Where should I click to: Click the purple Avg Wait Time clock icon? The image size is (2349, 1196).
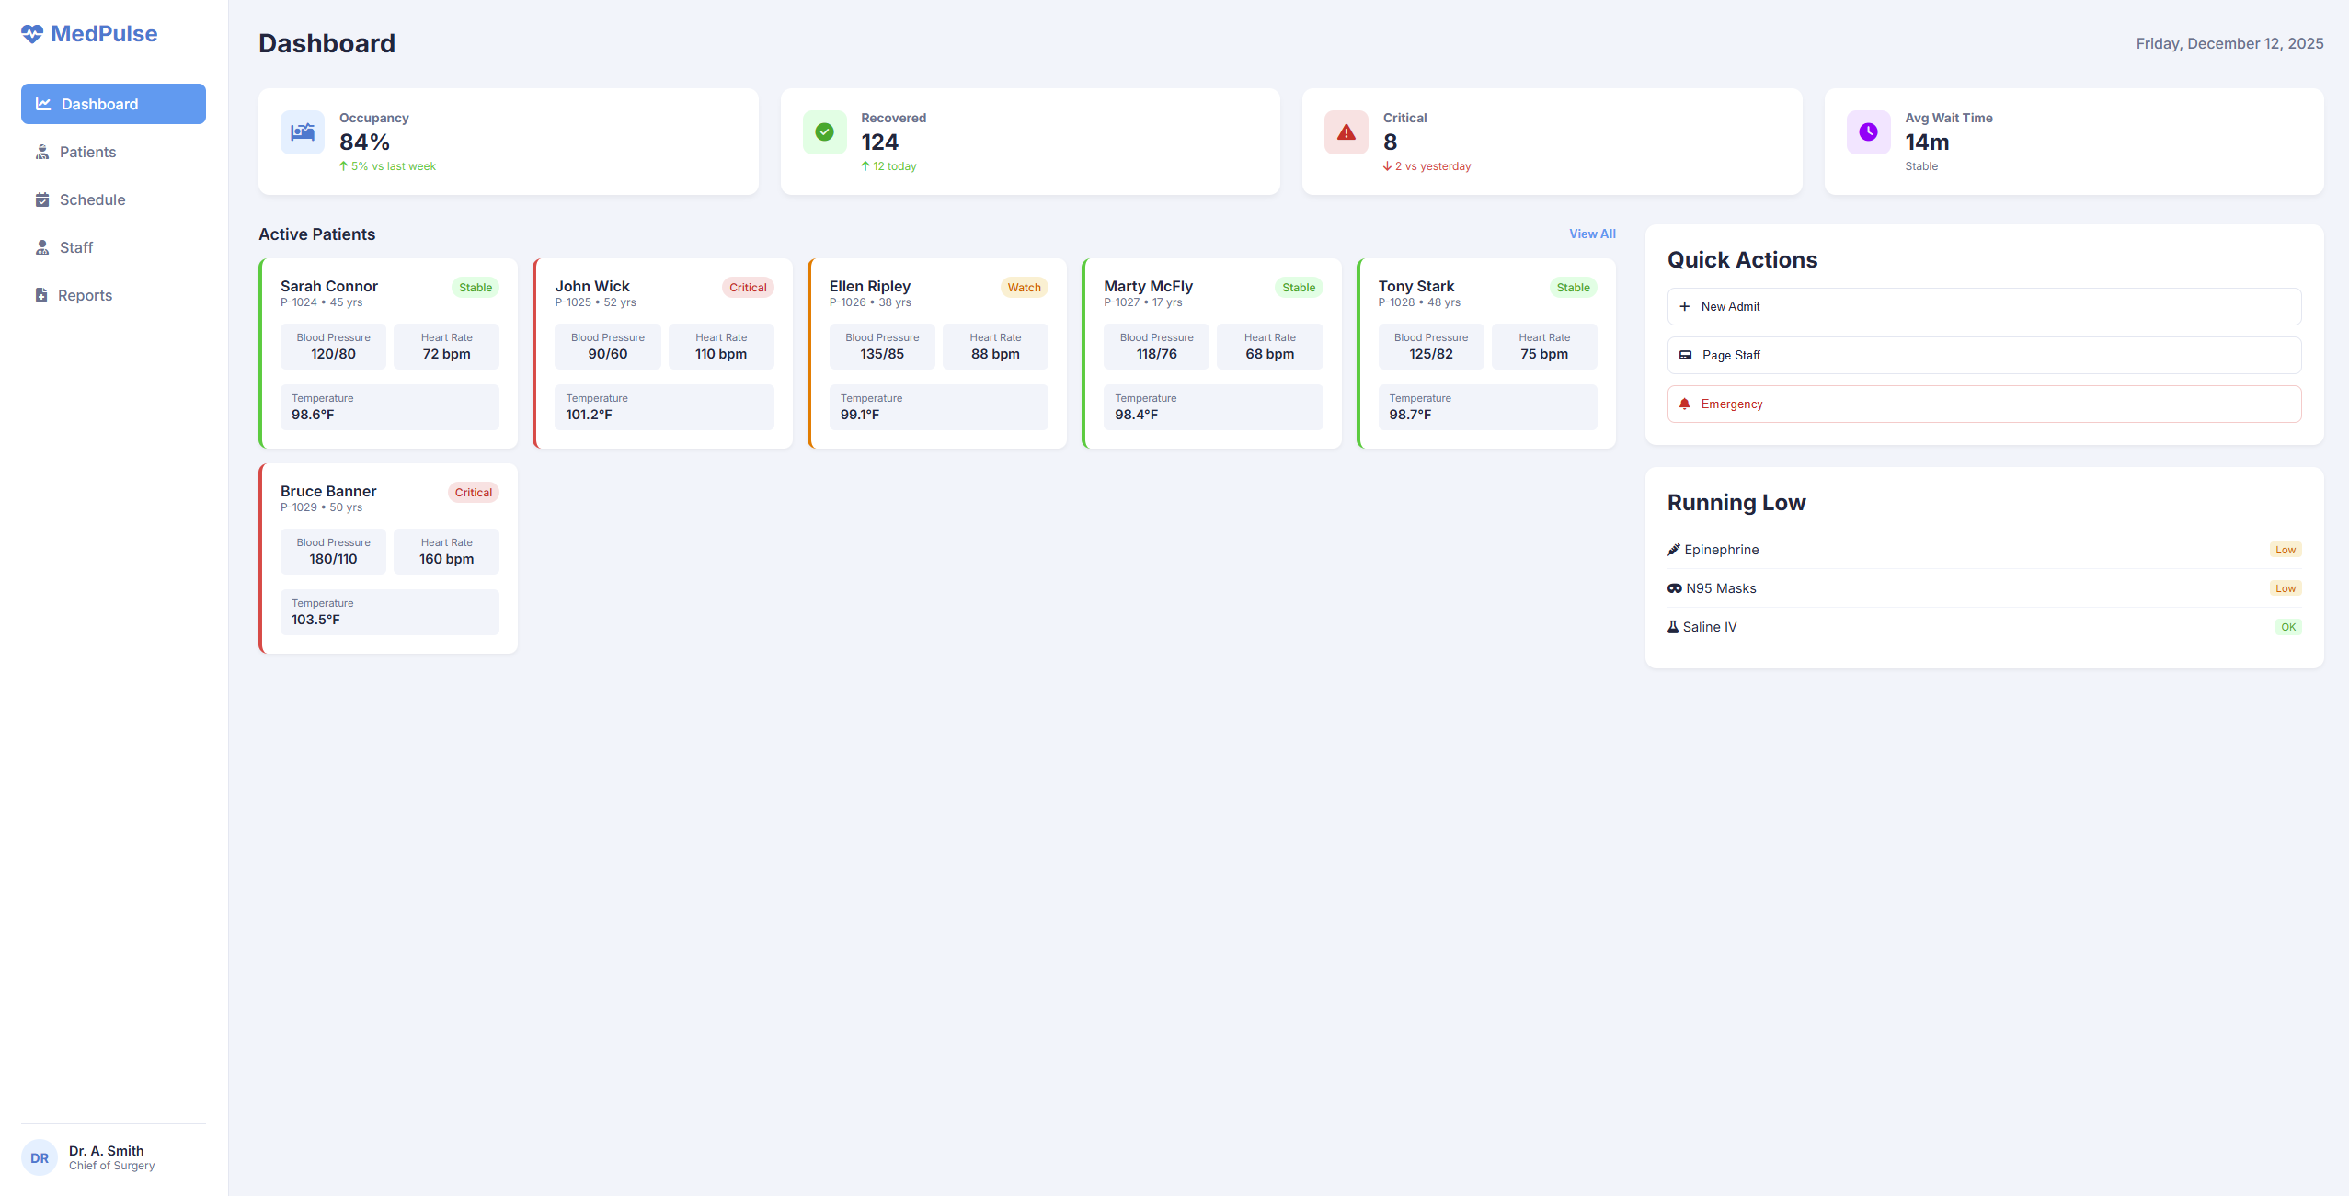1868,132
